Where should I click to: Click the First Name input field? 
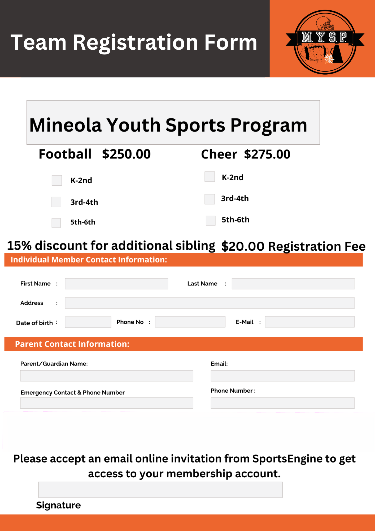pyautogui.click(x=116, y=284)
